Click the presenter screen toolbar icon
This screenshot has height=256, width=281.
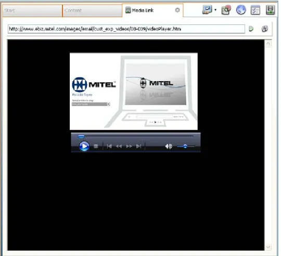207,10
